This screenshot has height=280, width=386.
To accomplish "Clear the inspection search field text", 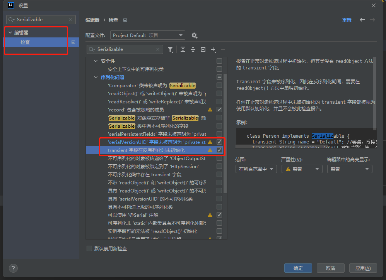I will (158, 49).
